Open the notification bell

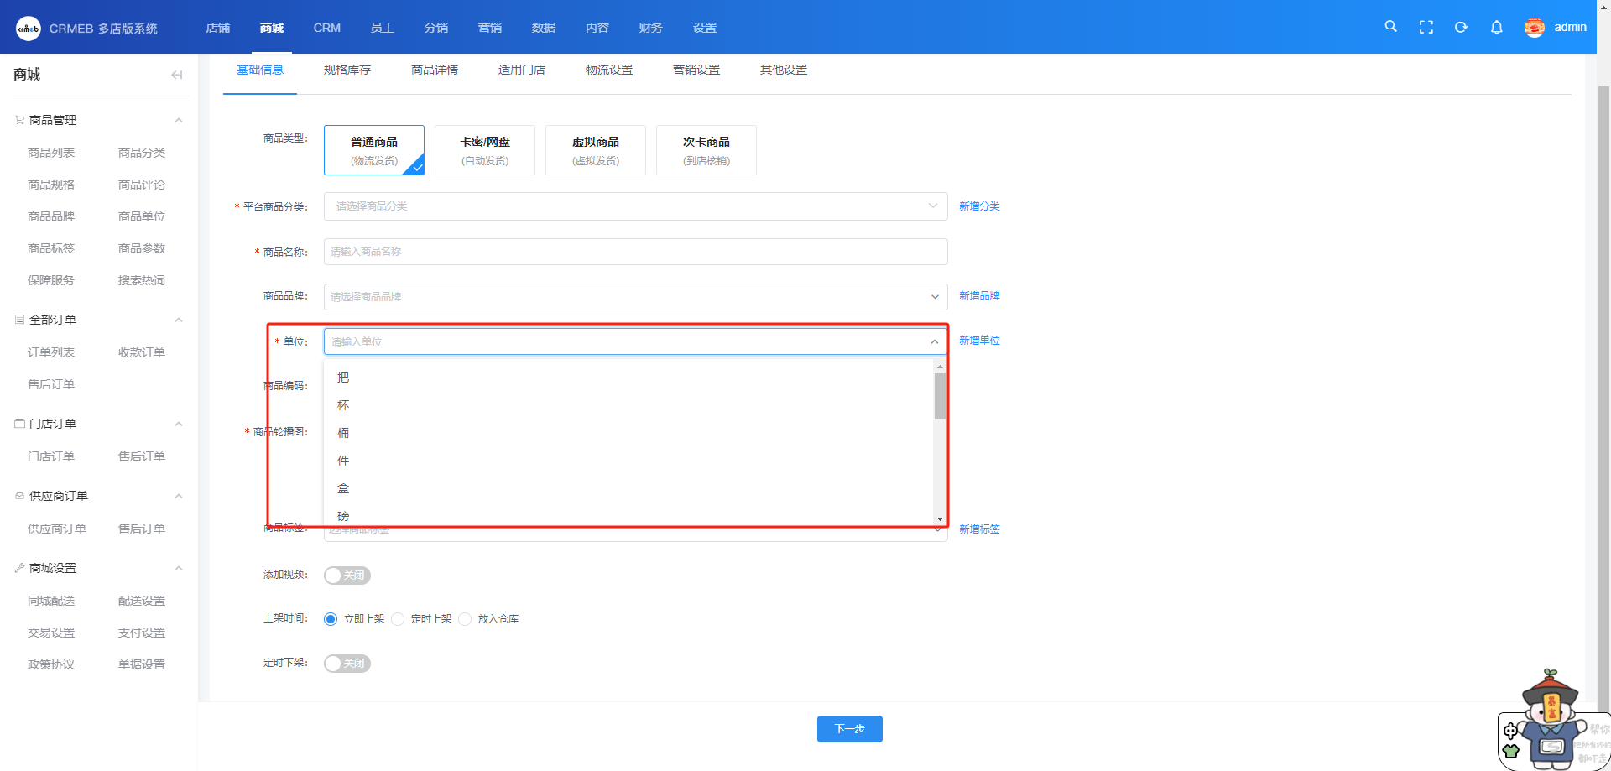click(1496, 27)
